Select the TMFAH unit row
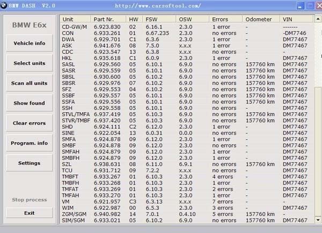The image size is (322, 233). click(x=187, y=195)
